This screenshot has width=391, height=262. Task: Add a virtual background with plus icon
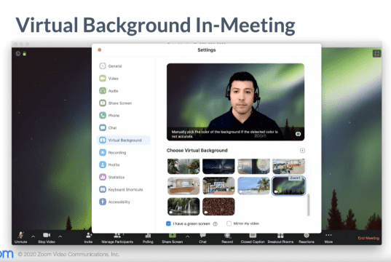coord(302,151)
